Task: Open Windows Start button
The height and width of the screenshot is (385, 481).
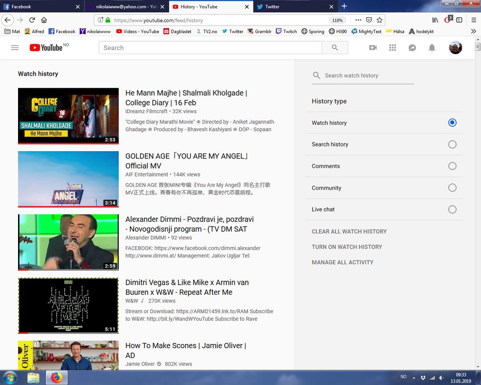Action: (x=10, y=377)
